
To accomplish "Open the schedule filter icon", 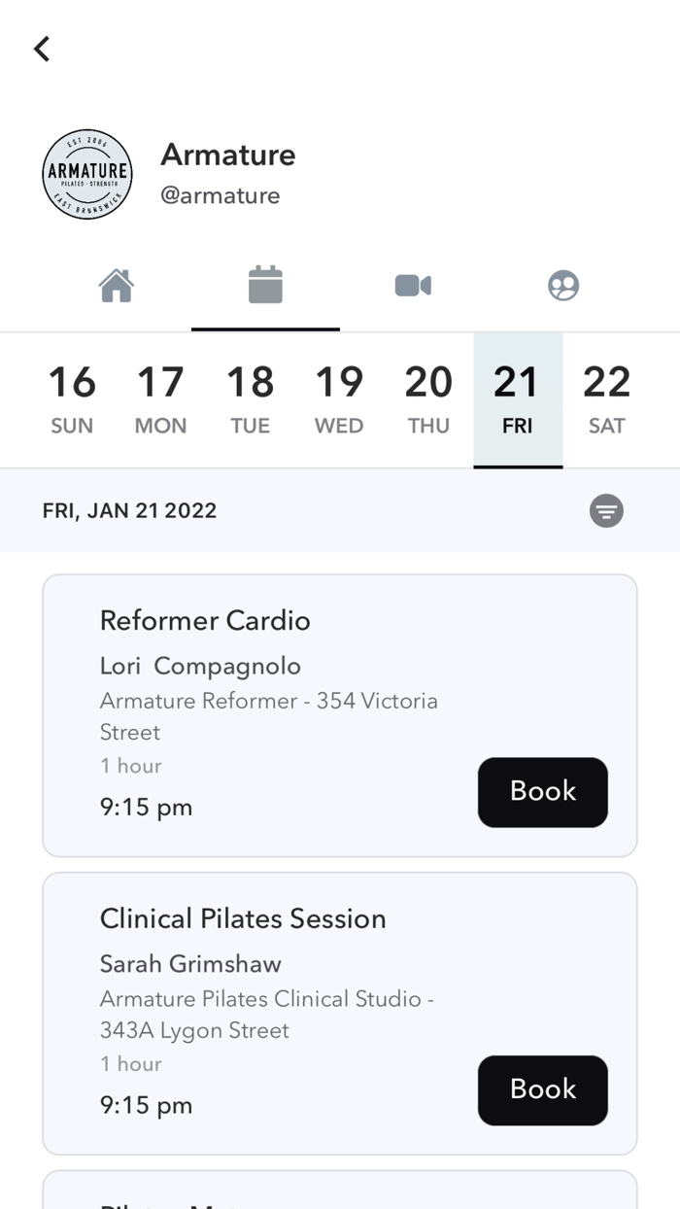I will click(x=606, y=510).
